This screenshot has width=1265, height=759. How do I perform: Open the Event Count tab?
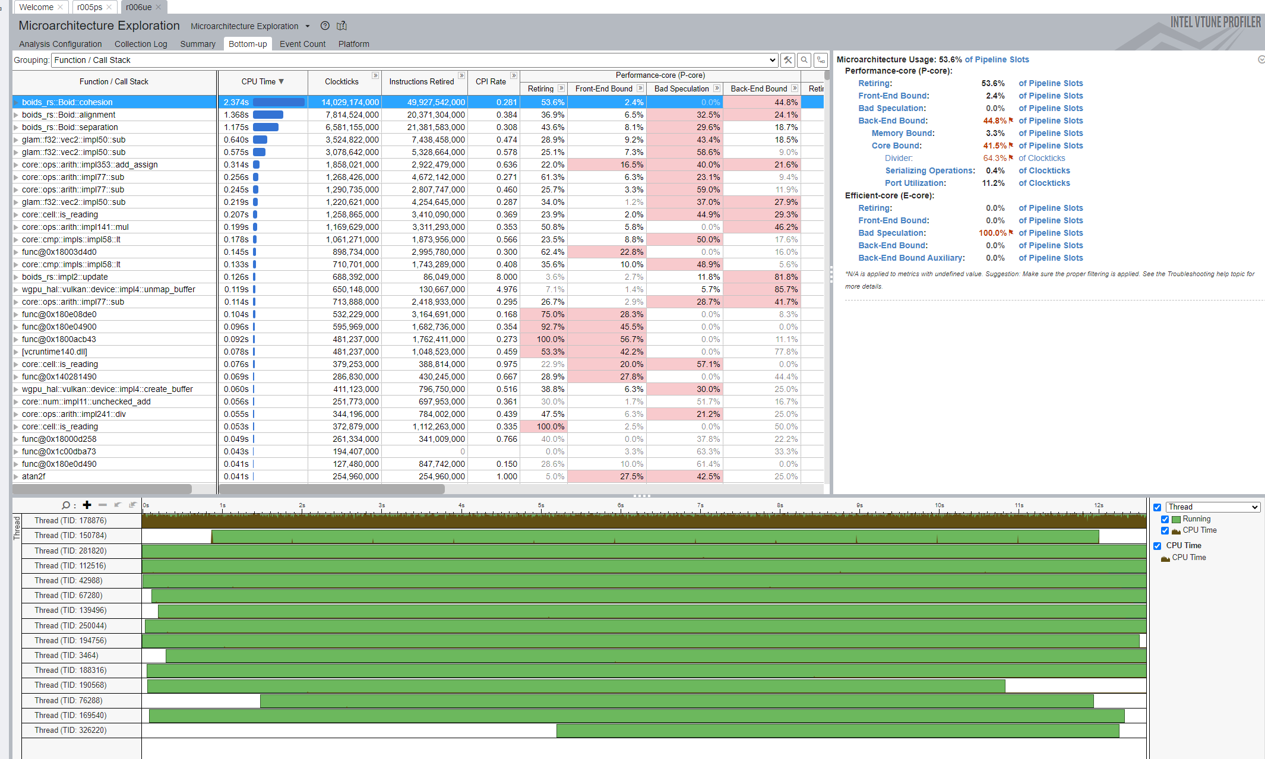pyautogui.click(x=302, y=44)
